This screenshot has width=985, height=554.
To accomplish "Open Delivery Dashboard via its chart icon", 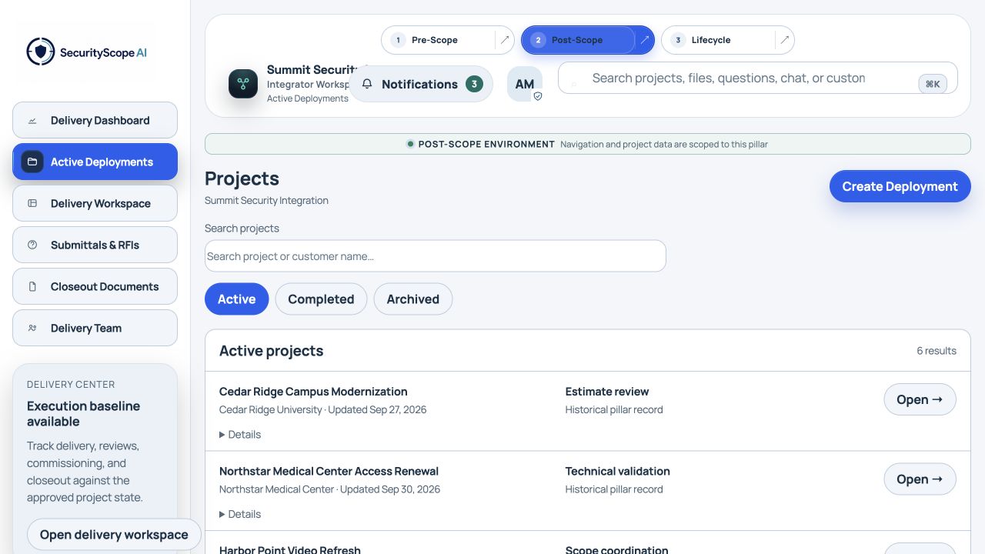I will point(32,121).
